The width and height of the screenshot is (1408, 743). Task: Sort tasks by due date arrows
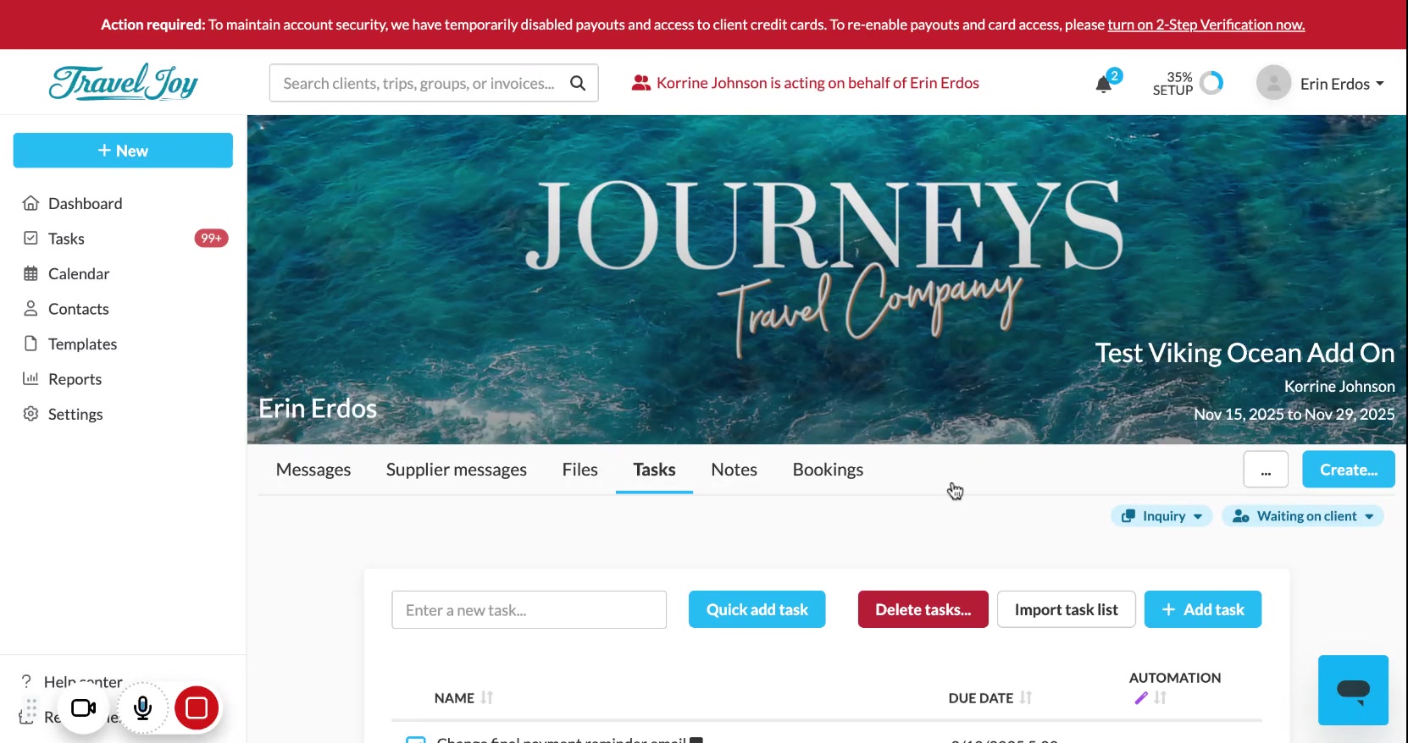point(1026,697)
